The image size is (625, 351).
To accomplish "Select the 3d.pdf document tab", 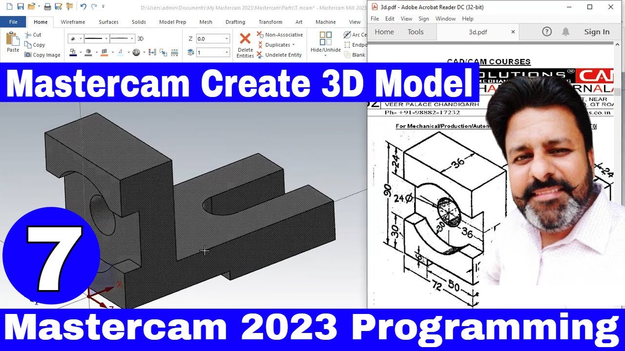I will coord(478,32).
